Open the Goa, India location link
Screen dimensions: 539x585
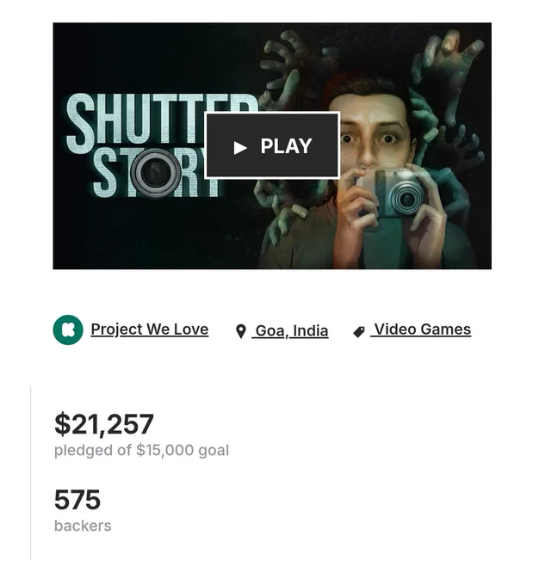(x=290, y=331)
